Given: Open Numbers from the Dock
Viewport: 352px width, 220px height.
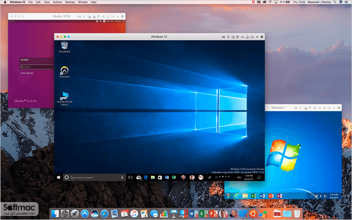Looking at the screenshot, I should (x=164, y=213).
